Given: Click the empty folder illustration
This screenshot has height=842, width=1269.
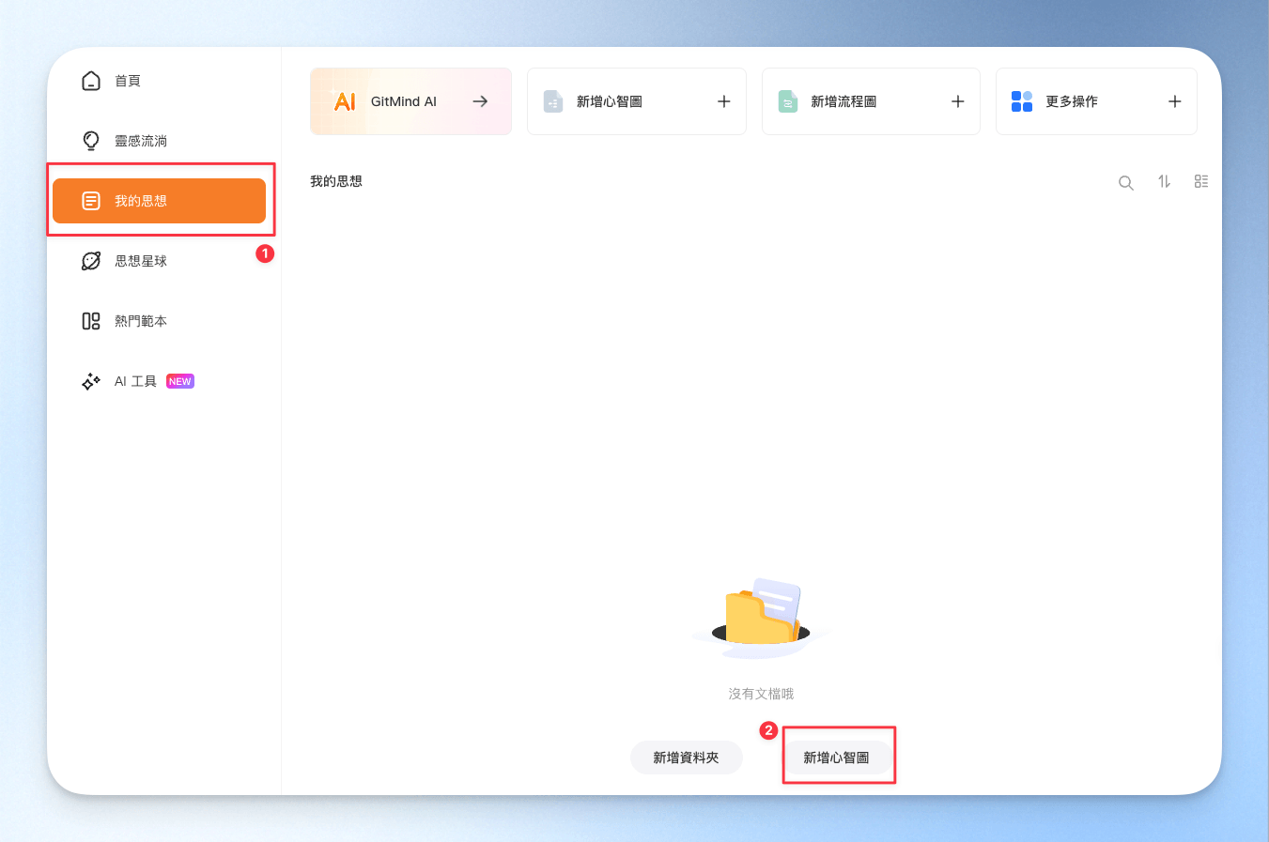Looking at the screenshot, I should (761, 618).
